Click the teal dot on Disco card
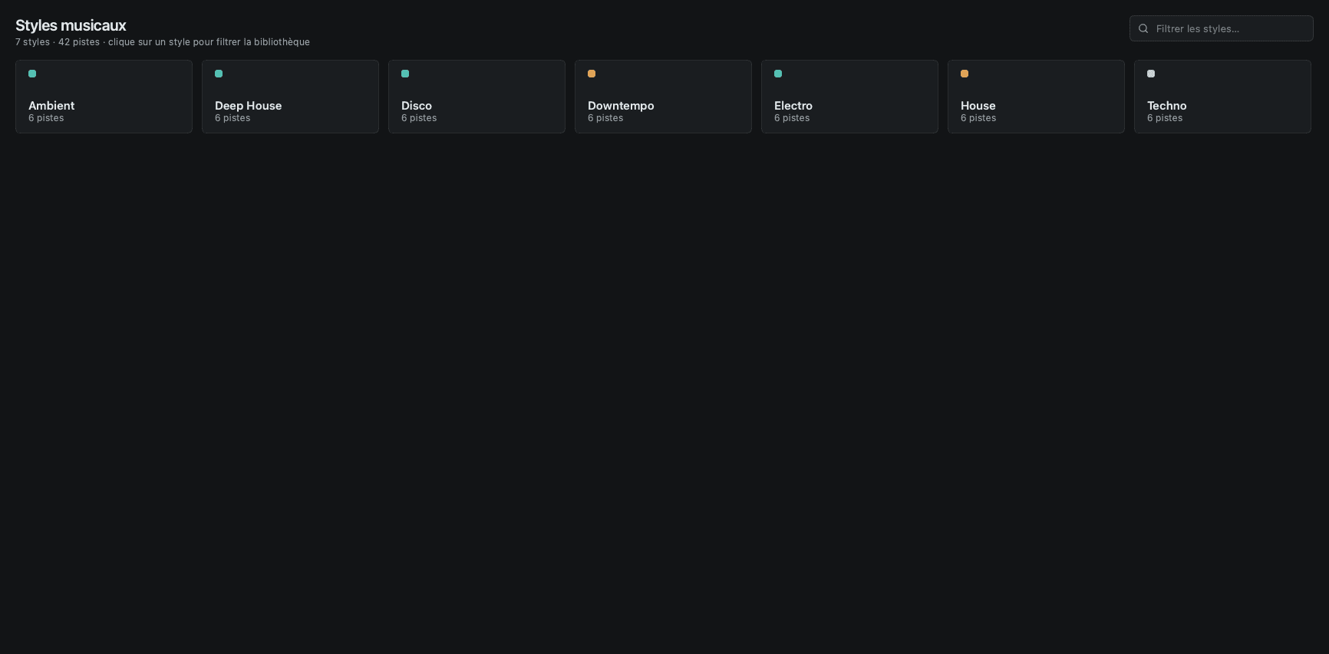Viewport: 1329px width, 654px height. (x=405, y=74)
